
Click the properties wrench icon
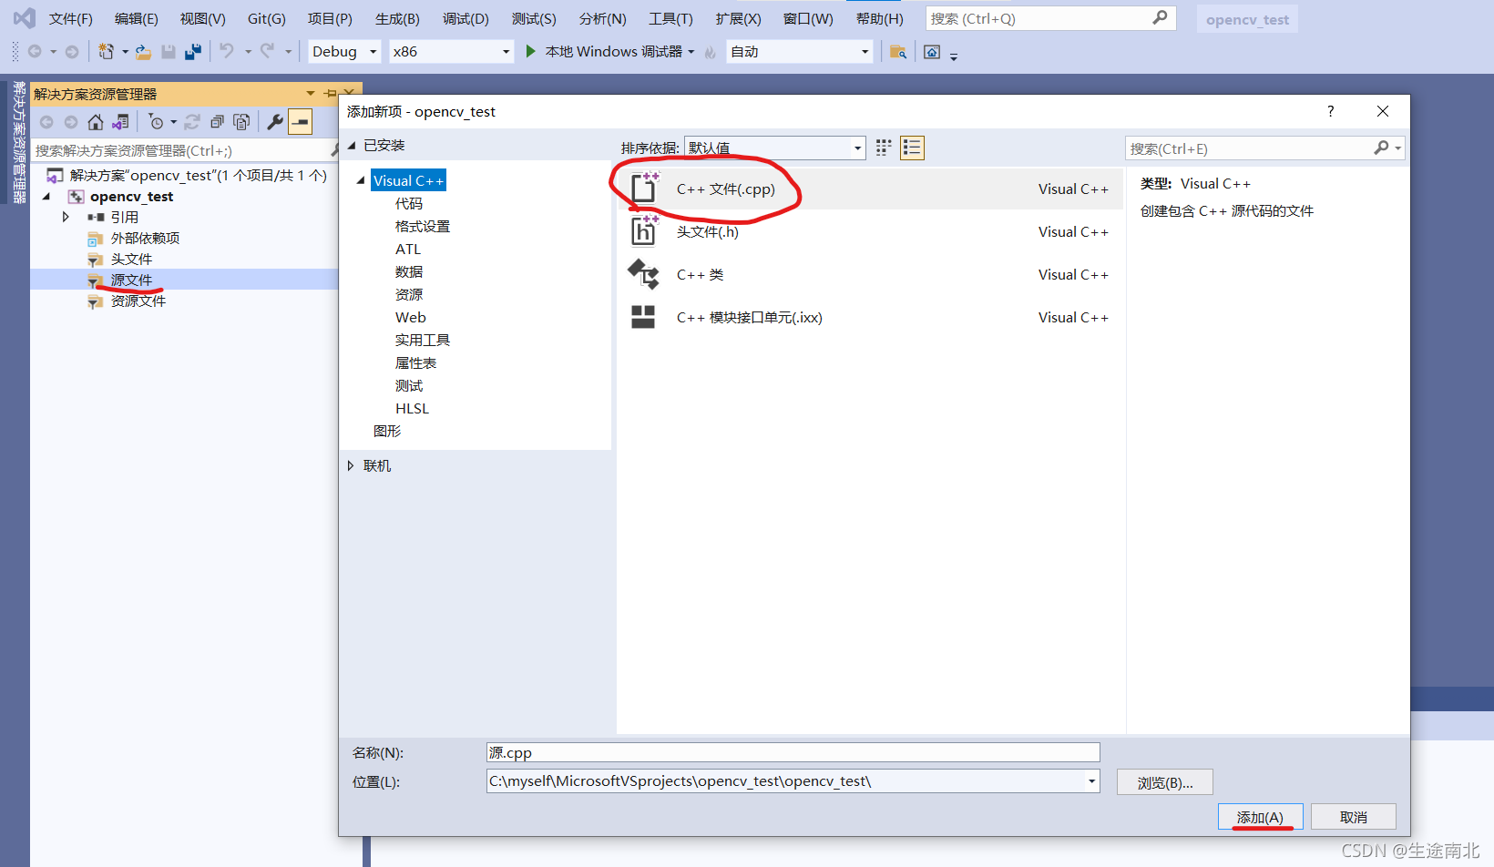[x=274, y=122]
